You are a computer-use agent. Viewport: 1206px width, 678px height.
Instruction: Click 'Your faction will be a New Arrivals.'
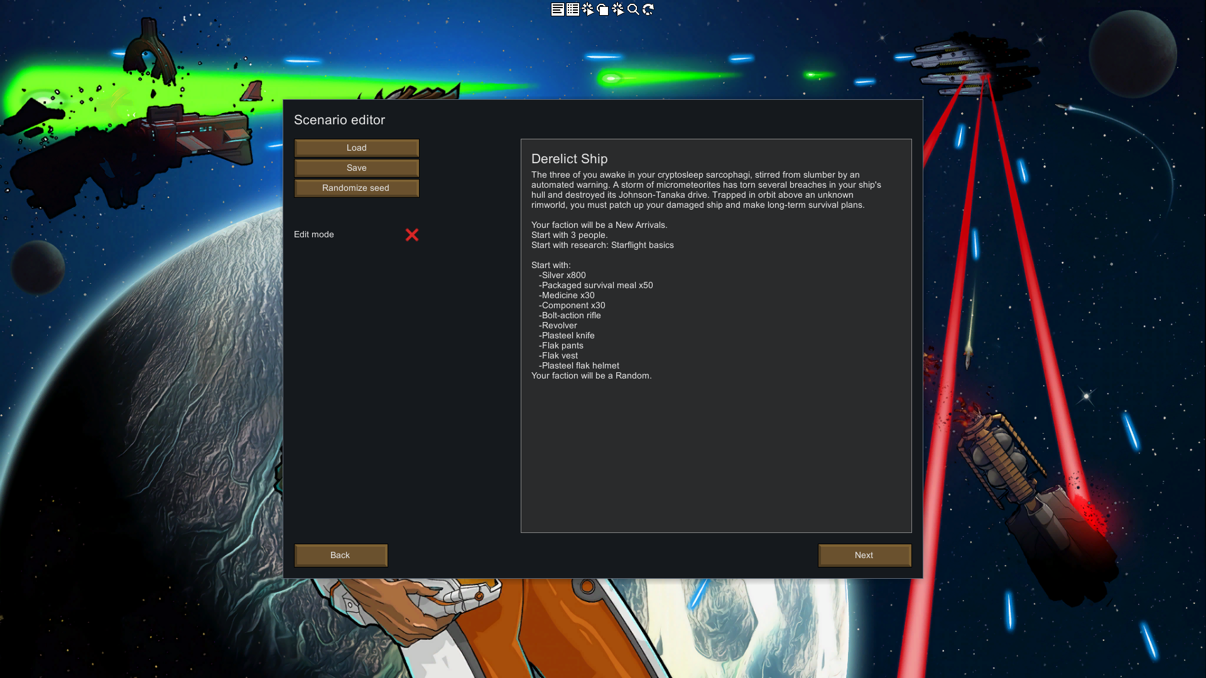[599, 225]
